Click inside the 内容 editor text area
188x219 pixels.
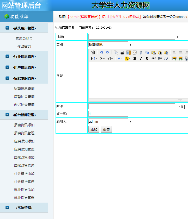tap(138, 80)
